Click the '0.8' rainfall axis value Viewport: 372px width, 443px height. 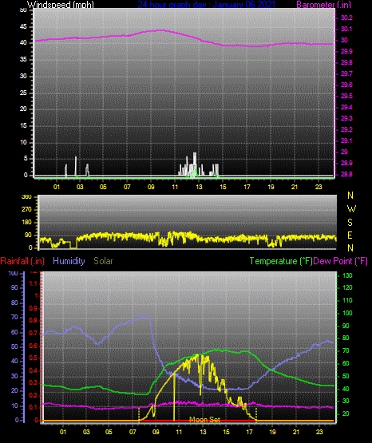coord(34,320)
